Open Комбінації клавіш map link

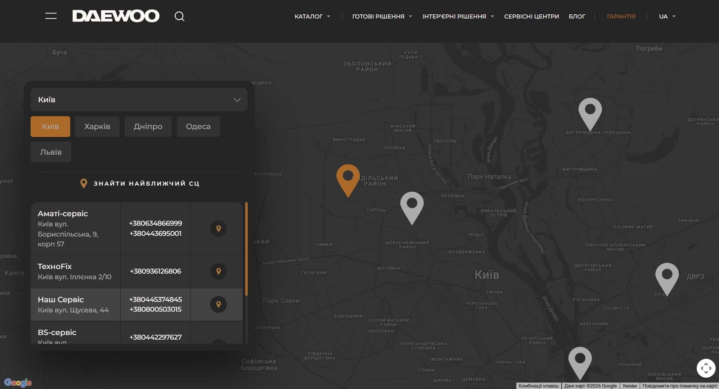[539, 386]
